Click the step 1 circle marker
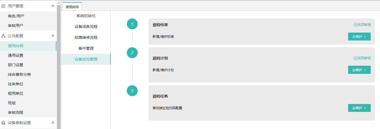 132,24
